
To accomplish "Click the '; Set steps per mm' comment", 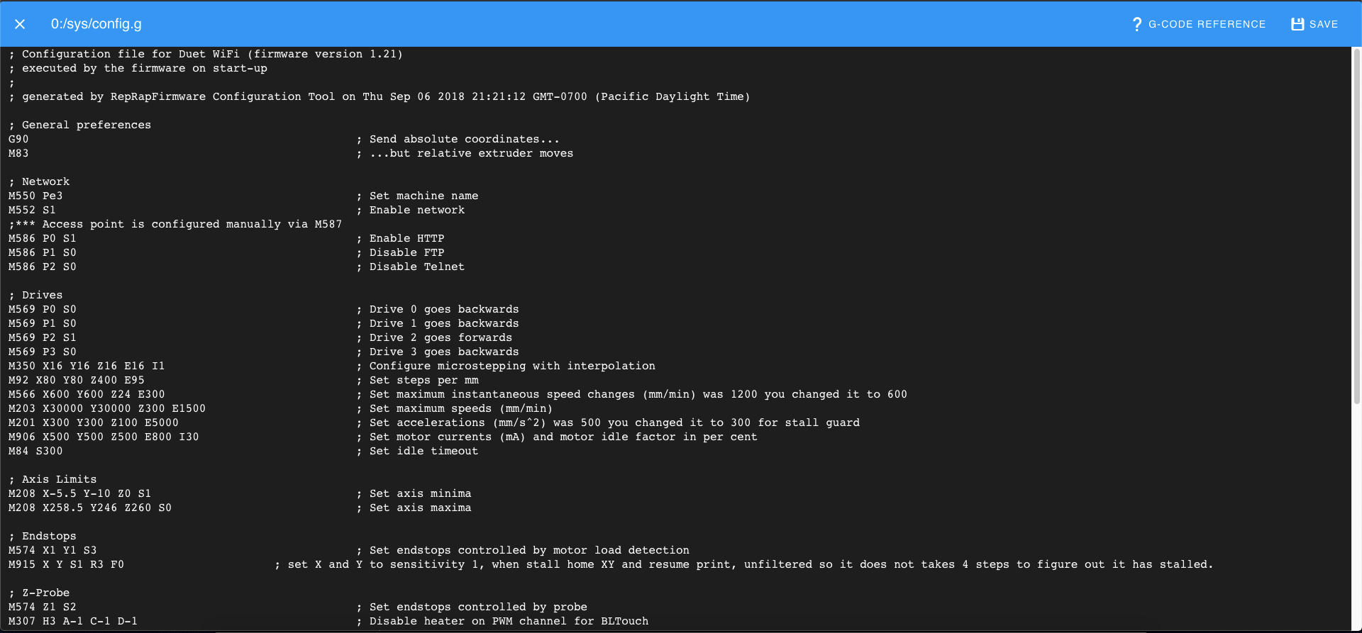I will (x=417, y=380).
